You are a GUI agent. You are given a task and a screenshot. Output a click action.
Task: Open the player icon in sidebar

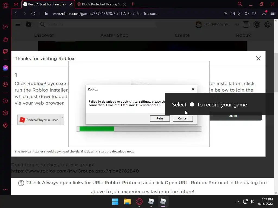point(5,84)
